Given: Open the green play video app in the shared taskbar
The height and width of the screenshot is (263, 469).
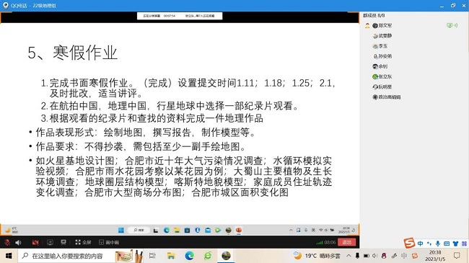Looking at the screenshot, I should (218, 230).
